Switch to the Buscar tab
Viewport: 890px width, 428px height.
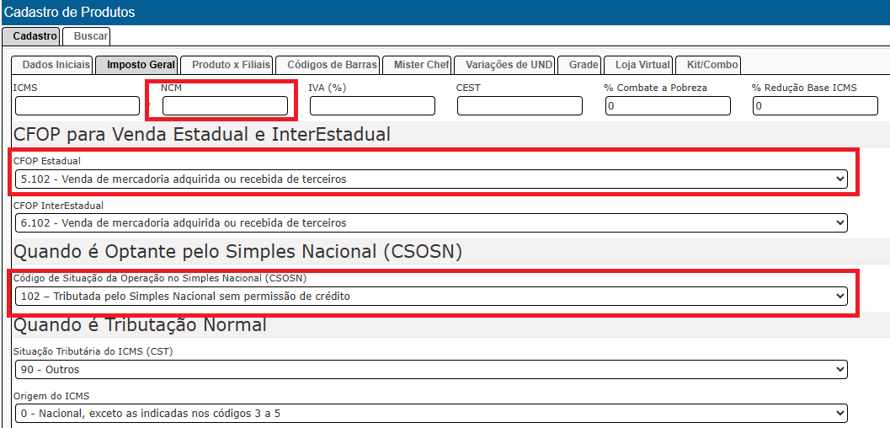click(x=90, y=36)
